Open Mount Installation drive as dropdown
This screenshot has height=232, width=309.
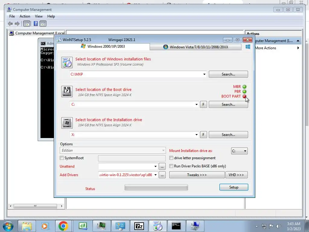tap(239, 151)
